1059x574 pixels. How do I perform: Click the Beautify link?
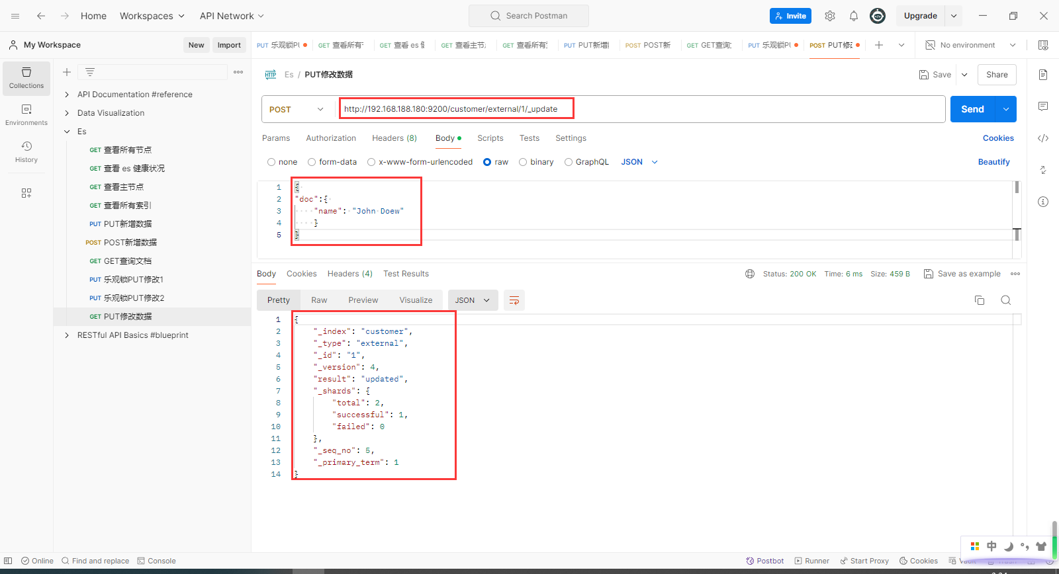coord(994,162)
